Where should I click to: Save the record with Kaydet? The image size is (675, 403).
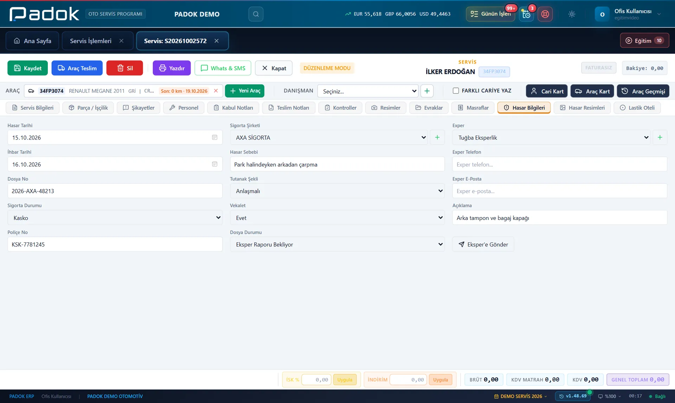click(27, 68)
